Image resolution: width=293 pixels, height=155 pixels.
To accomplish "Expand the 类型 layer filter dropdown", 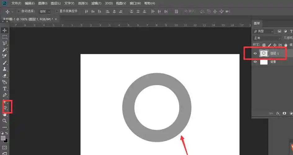I will (x=263, y=31).
